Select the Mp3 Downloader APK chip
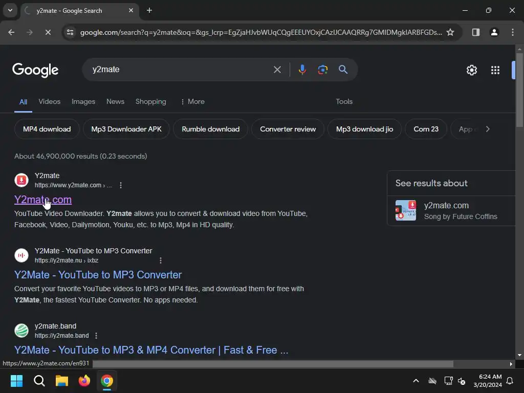This screenshot has height=393, width=524. tap(126, 129)
